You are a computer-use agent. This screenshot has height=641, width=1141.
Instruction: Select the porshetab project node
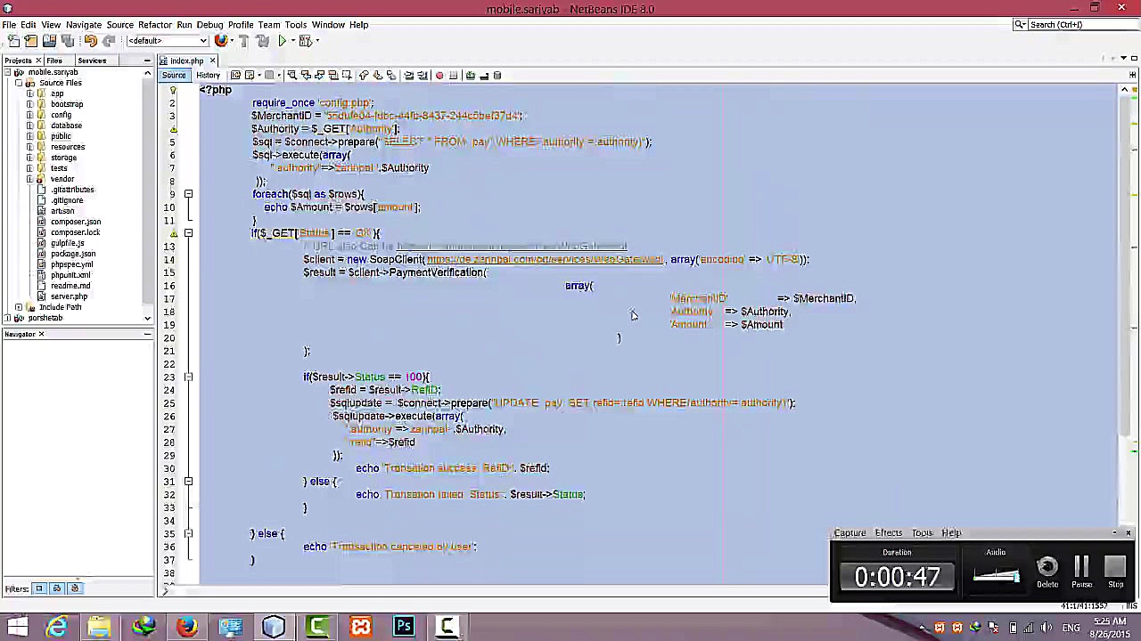click(x=45, y=318)
